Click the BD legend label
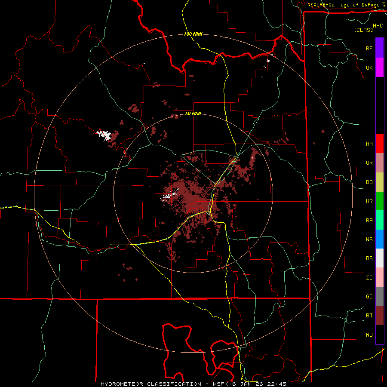The height and width of the screenshot is (387, 387). pos(369,182)
